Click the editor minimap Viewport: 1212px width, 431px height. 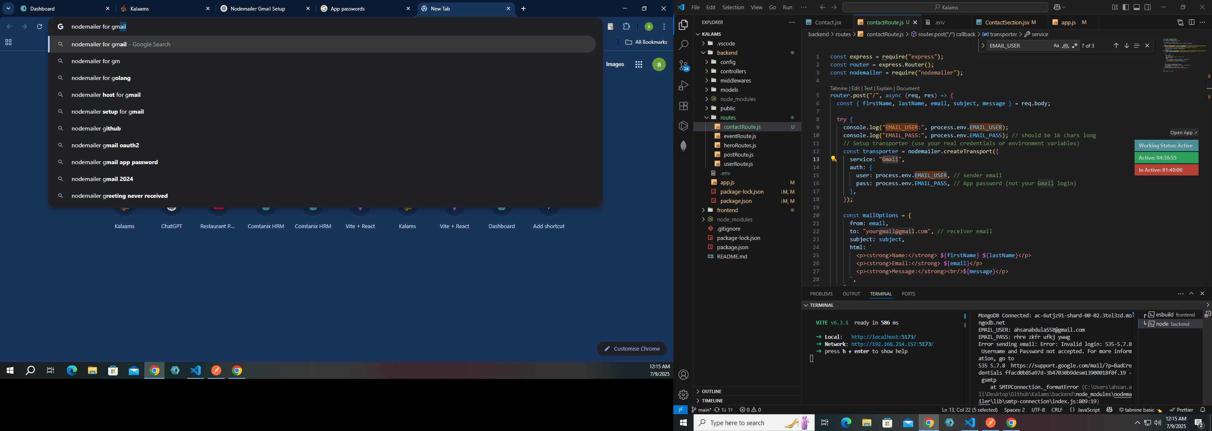tap(1184, 56)
